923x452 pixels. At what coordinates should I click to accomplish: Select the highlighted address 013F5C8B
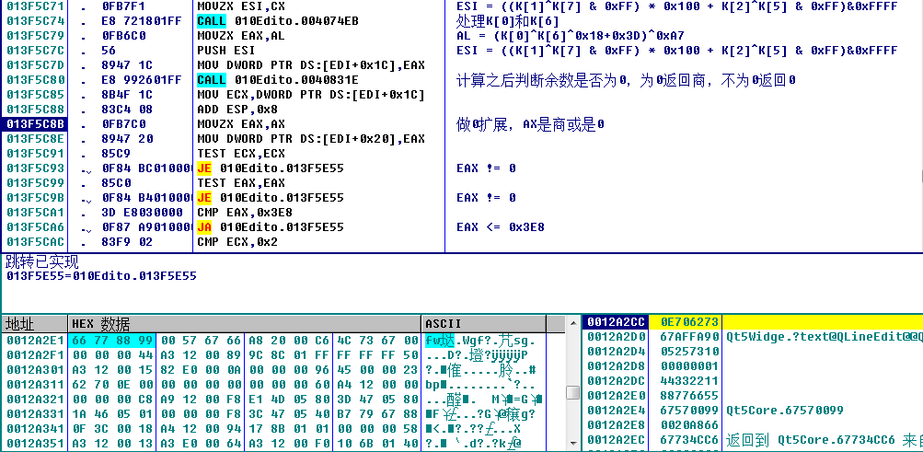pyautogui.click(x=33, y=124)
